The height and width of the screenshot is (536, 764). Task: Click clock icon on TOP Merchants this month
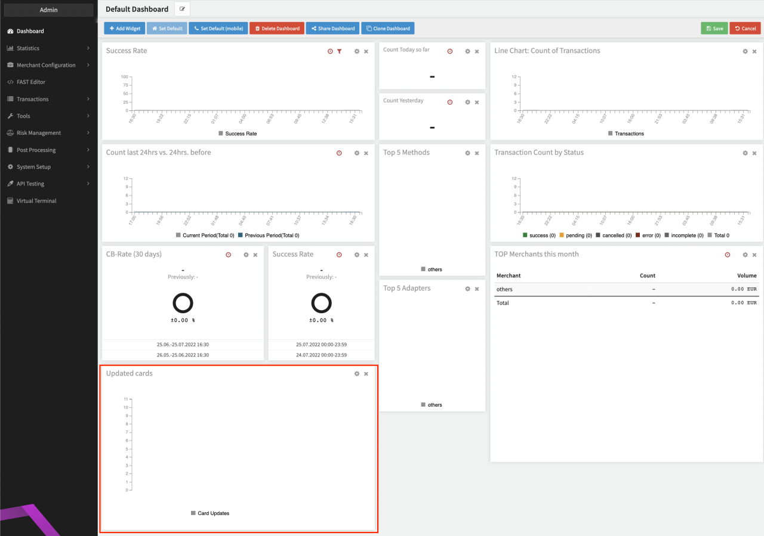[727, 255]
